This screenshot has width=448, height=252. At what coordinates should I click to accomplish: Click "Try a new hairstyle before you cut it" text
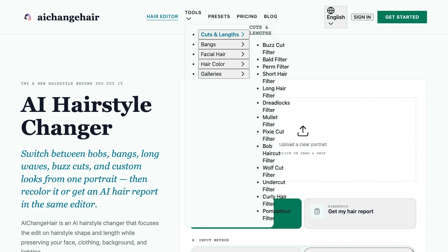[72, 83]
